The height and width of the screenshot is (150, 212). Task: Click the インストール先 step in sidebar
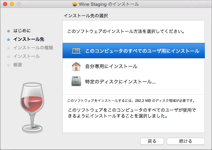point(29,39)
